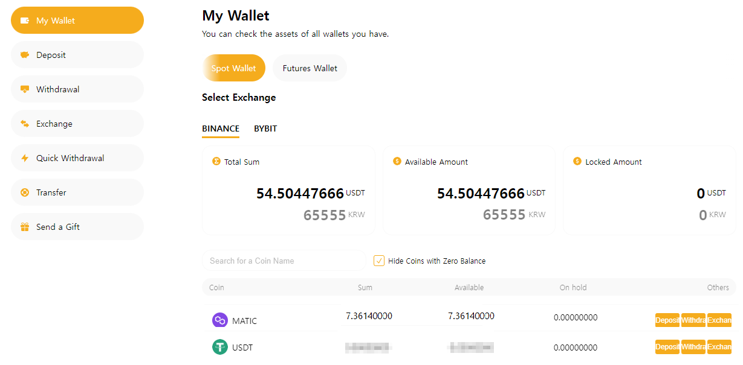The height and width of the screenshot is (365, 743).
Task: Click the Withdrawal sidebar icon
Action: (25, 89)
